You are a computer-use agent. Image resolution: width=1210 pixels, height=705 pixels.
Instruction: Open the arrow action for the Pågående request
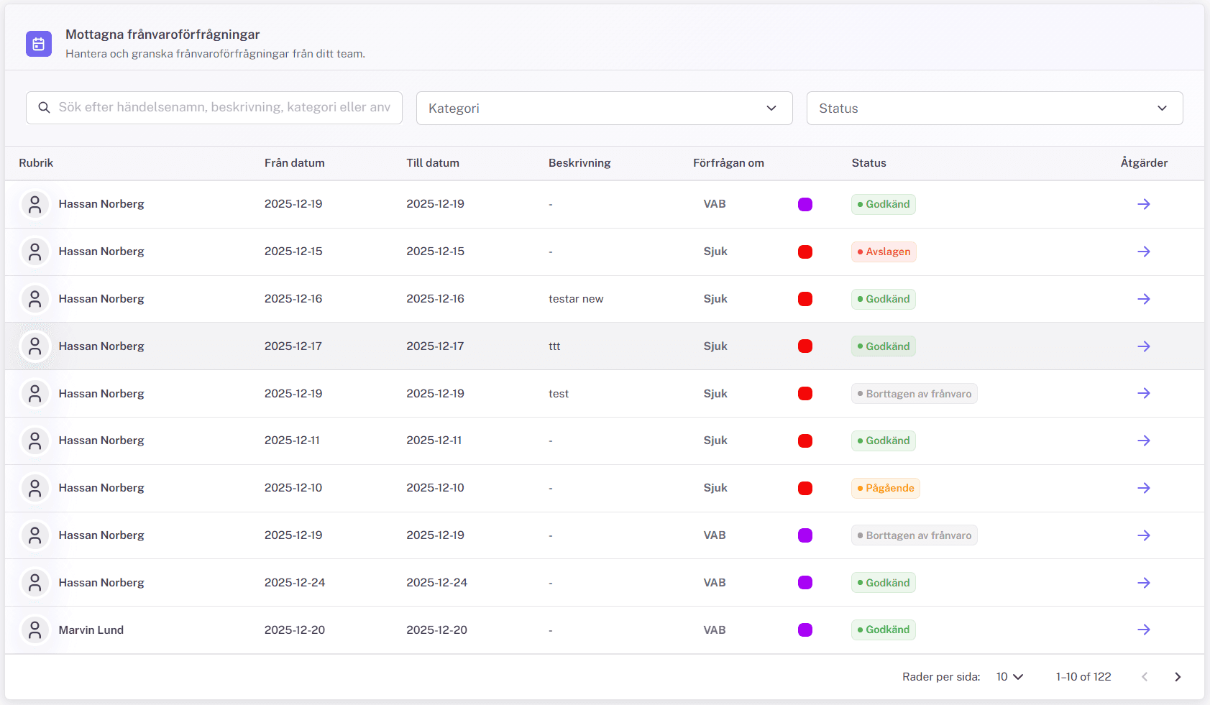pos(1143,488)
